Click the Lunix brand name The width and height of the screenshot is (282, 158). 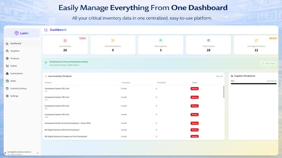[24, 33]
